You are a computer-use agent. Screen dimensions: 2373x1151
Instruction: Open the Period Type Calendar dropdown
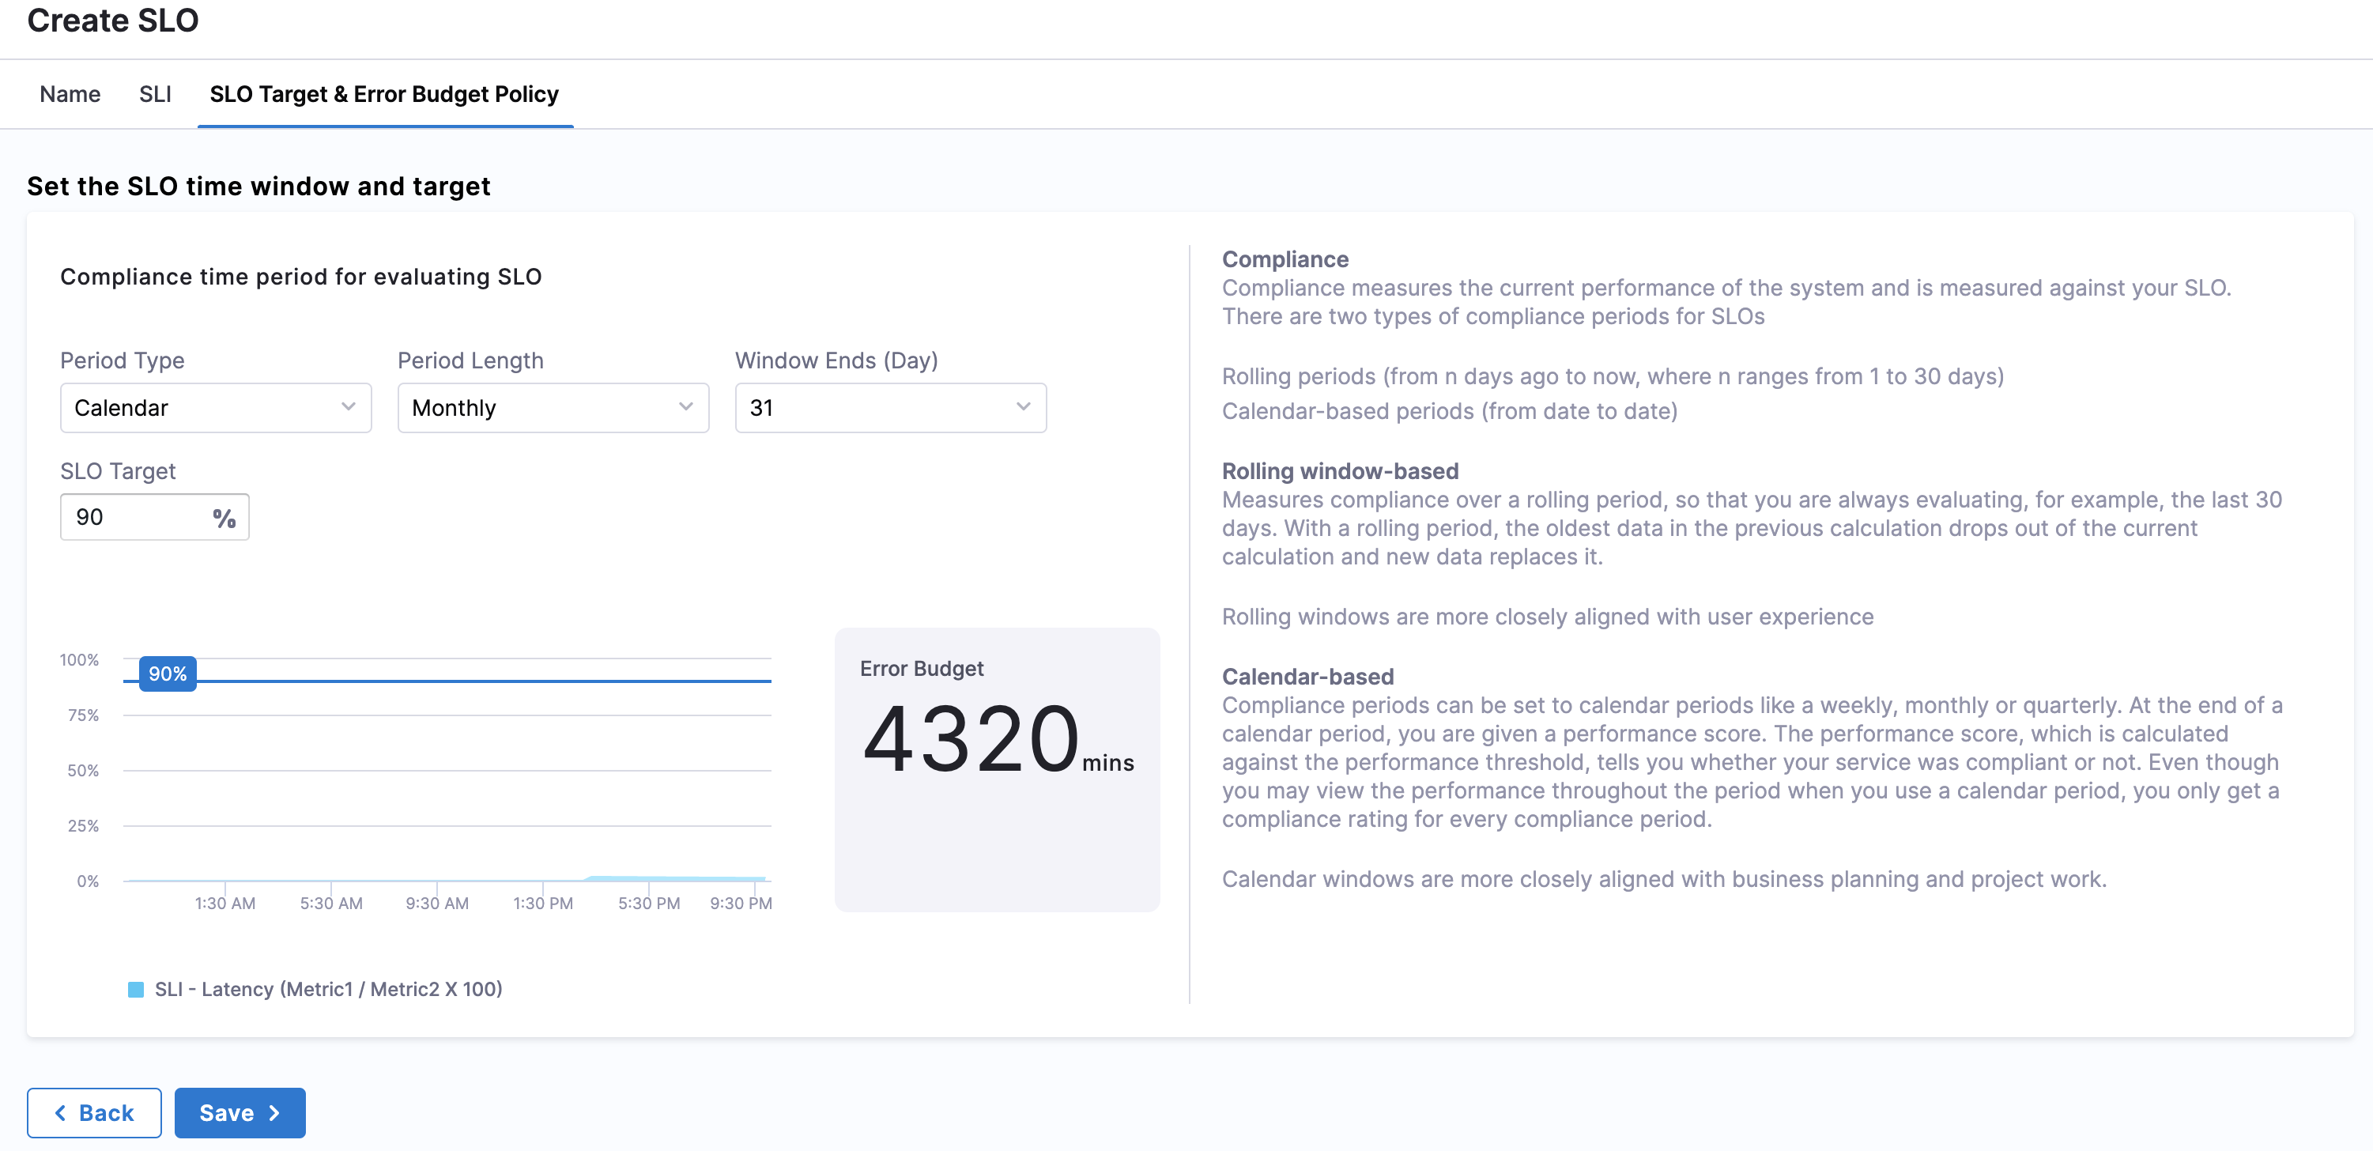(x=216, y=407)
